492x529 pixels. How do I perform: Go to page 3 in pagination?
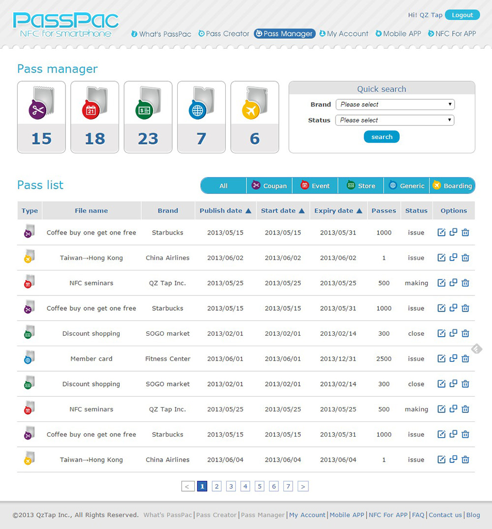231,486
